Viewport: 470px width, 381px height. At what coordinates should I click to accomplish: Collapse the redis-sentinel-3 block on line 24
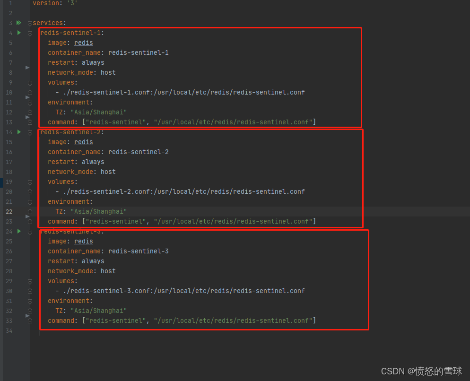[30, 232]
